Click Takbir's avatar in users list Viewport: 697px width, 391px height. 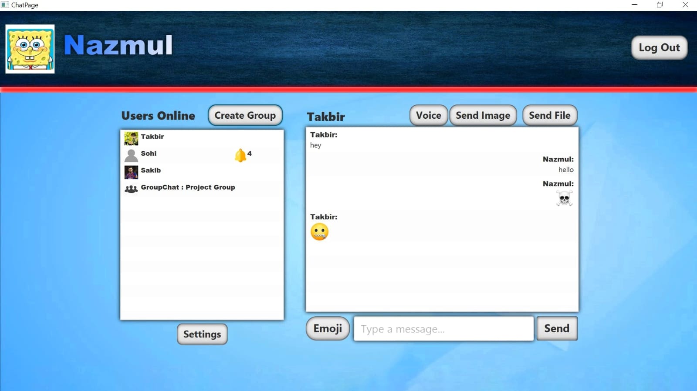pyautogui.click(x=131, y=138)
